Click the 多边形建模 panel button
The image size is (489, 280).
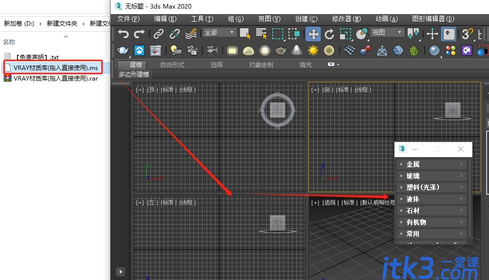[x=134, y=74]
